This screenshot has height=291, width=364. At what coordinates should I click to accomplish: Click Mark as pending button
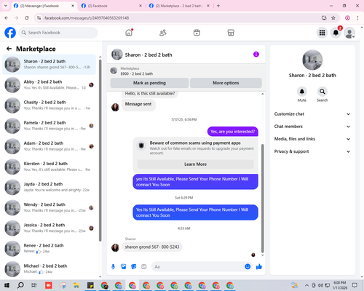(x=149, y=83)
